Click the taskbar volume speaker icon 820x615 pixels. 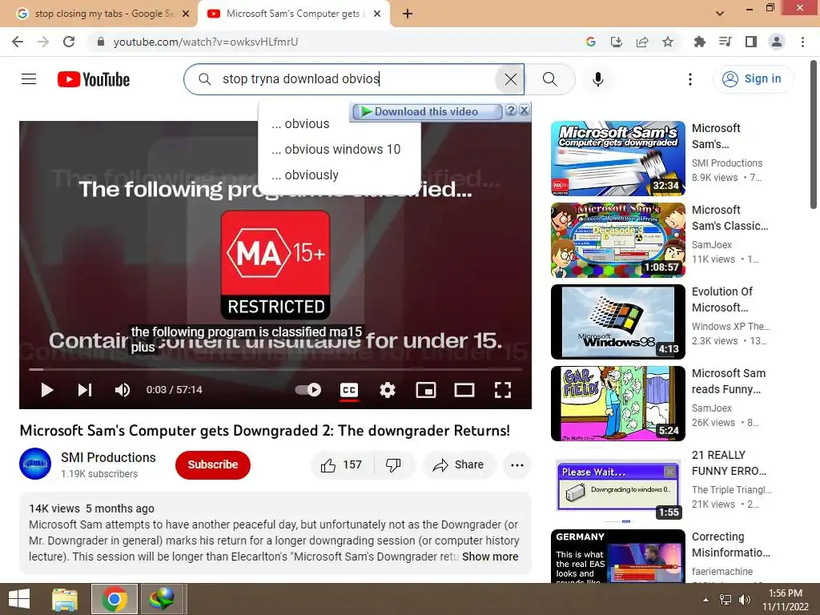(x=744, y=600)
